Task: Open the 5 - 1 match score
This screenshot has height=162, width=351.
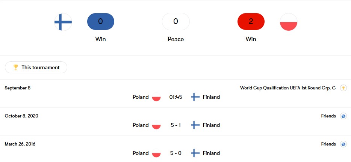Action: coord(176,125)
